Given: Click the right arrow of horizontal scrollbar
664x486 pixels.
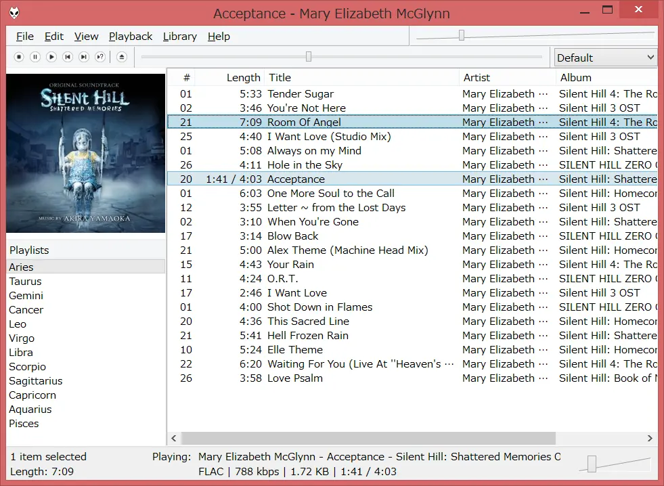Looking at the screenshot, I should pyautogui.click(x=650, y=438).
